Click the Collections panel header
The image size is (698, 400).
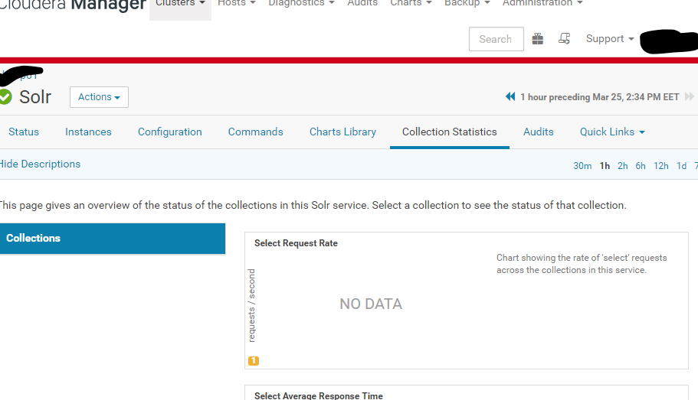click(x=113, y=239)
